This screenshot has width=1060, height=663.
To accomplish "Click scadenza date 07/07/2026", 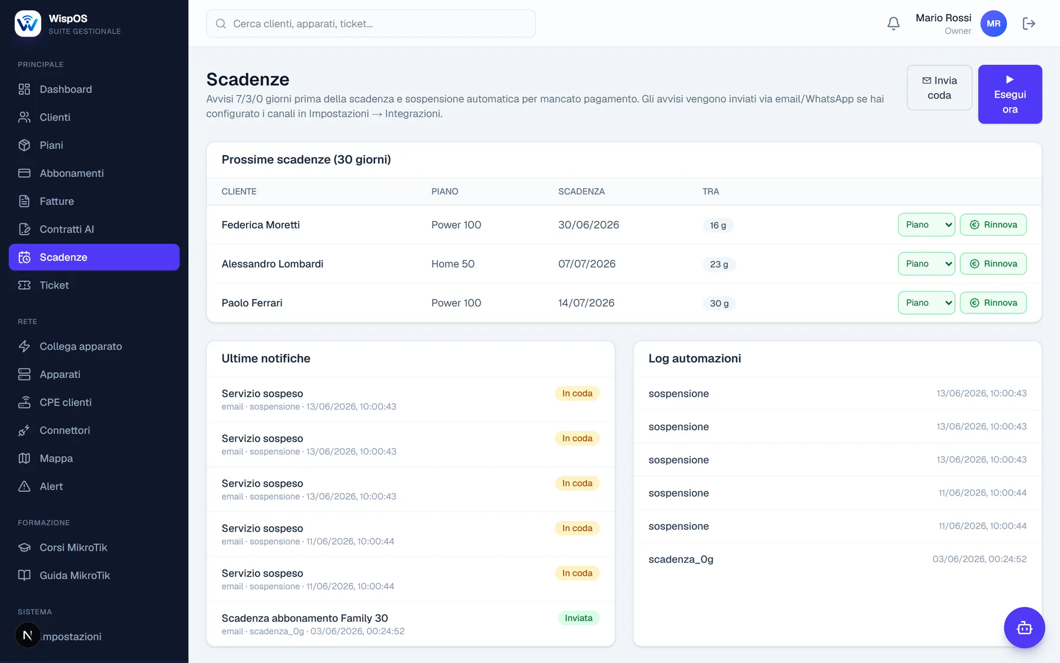I will (587, 263).
